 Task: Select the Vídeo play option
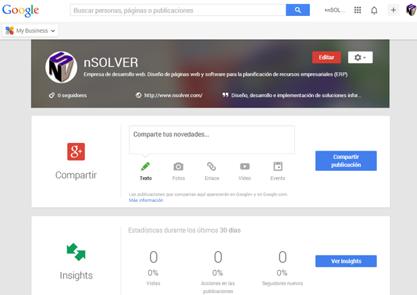[245, 171]
